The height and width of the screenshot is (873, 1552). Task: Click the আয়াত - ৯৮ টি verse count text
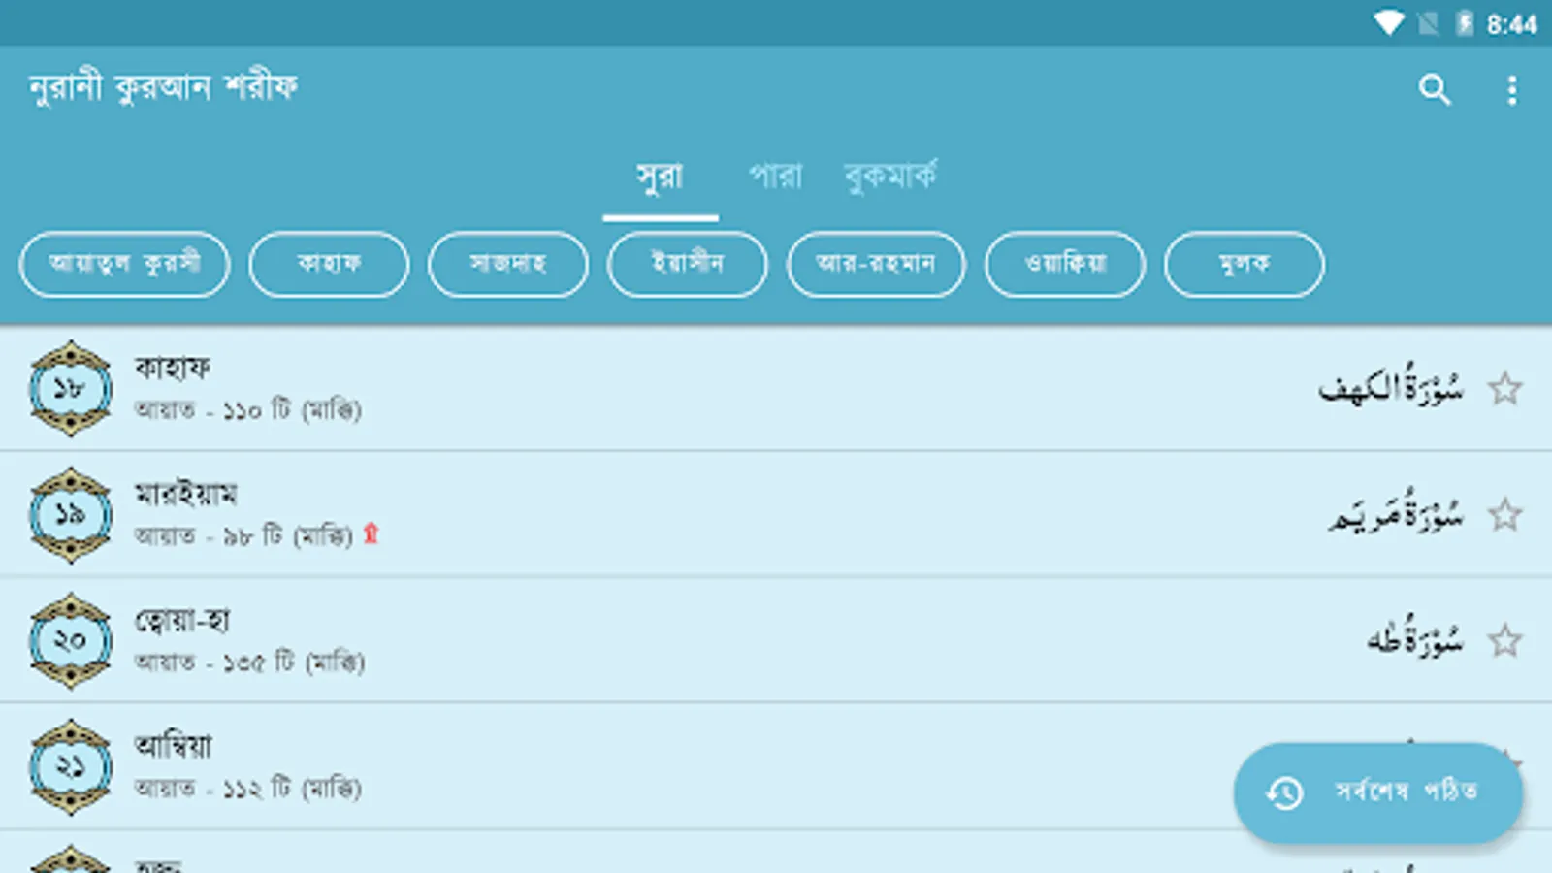243,536
